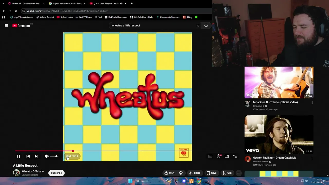
Task: Expand the tab search dropdown arrow
Action: tap(3, 4)
